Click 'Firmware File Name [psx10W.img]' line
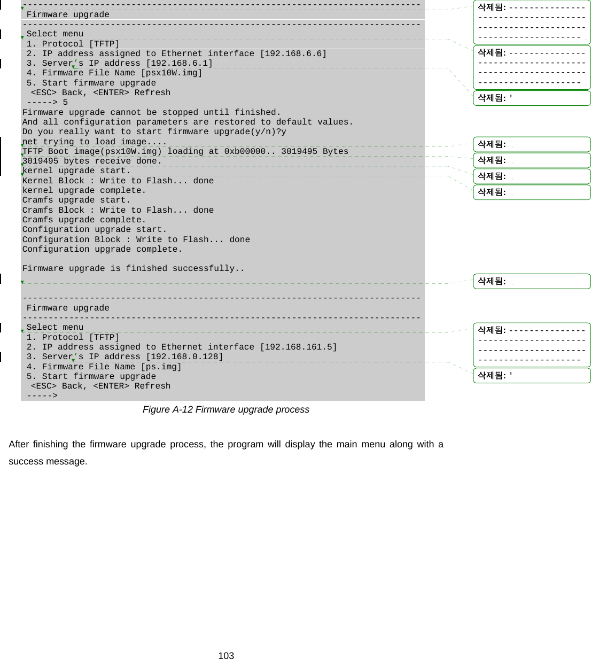 tap(114, 73)
